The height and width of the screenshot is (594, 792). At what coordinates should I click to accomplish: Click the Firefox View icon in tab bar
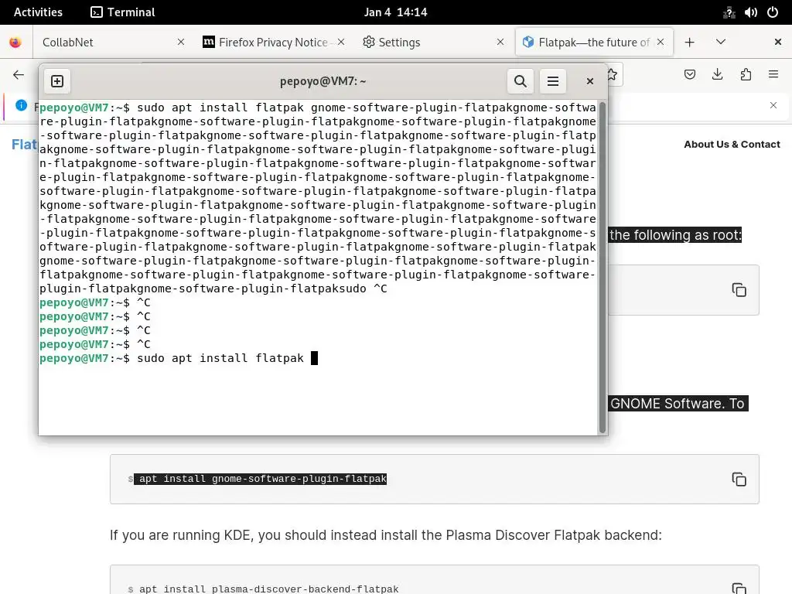point(15,43)
